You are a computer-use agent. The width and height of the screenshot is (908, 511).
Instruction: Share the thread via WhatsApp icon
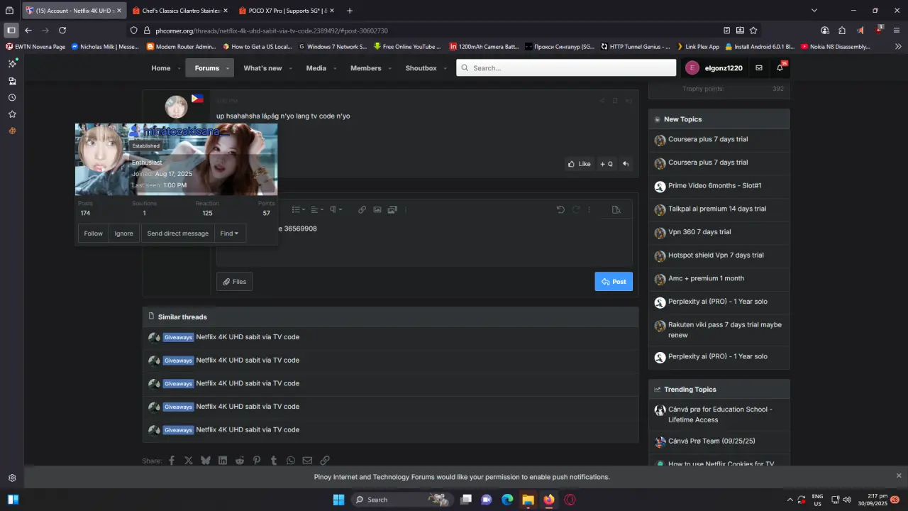click(x=291, y=460)
